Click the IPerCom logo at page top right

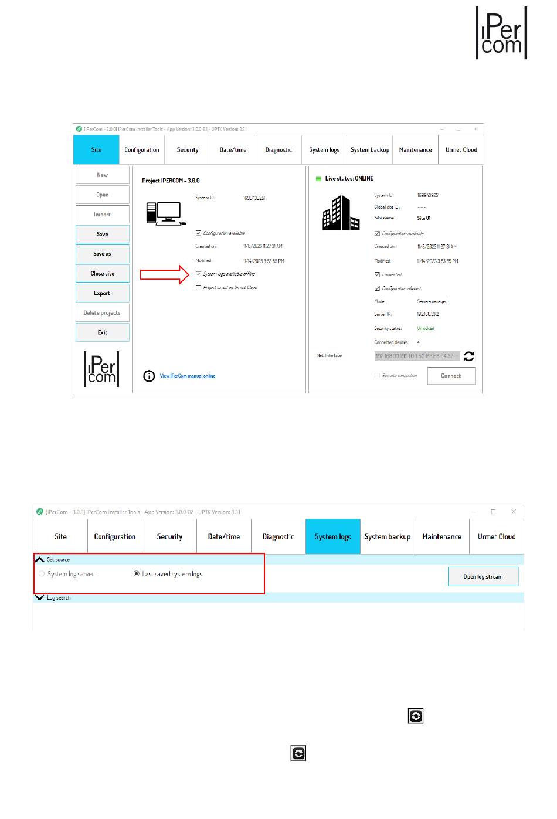501,33
